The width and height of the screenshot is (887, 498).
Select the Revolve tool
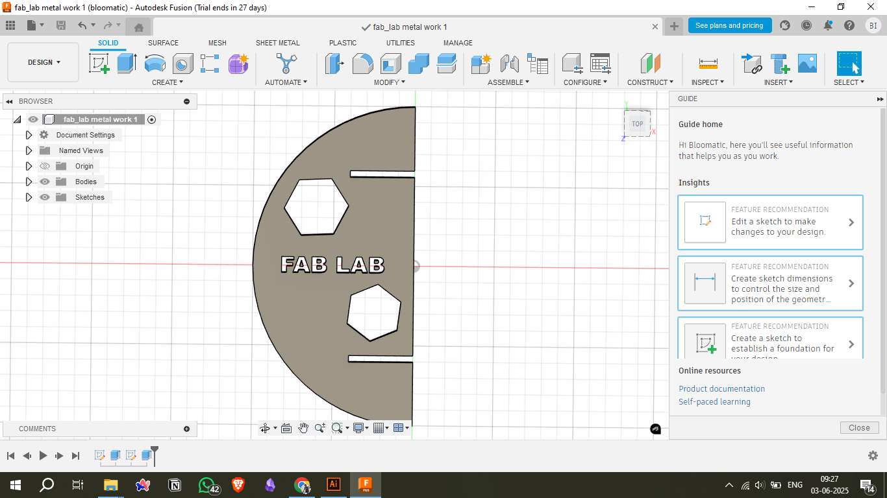click(155, 64)
